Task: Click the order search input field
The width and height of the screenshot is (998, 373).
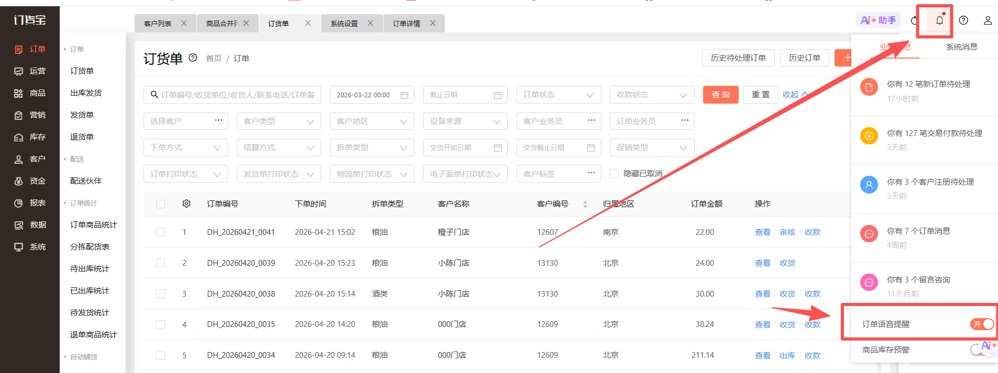Action: (x=232, y=95)
